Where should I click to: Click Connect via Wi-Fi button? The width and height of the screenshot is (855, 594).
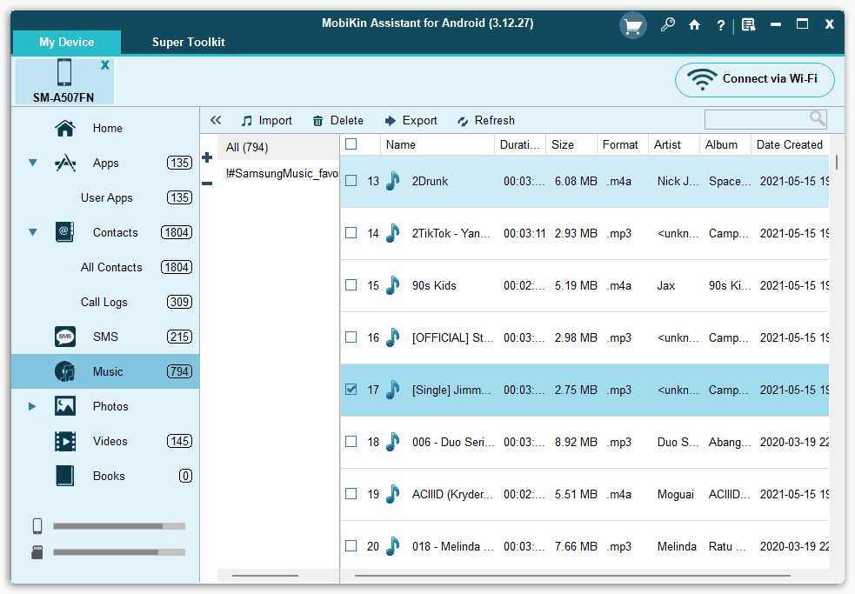point(755,80)
